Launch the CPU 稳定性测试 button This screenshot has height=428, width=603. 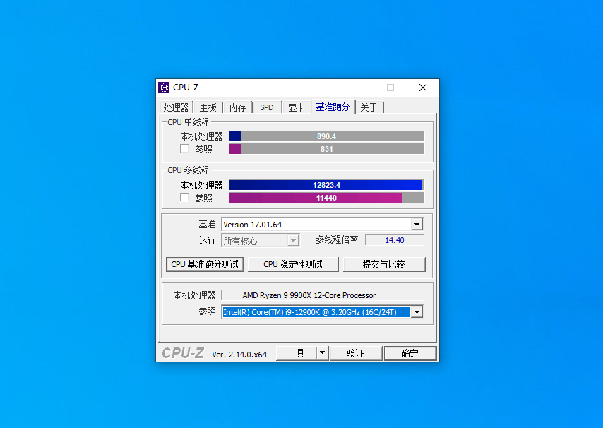click(x=293, y=264)
